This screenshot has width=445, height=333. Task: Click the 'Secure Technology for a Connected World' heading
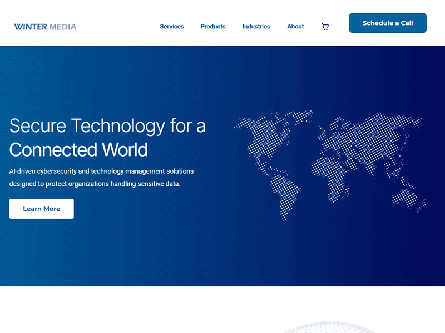coord(107,138)
